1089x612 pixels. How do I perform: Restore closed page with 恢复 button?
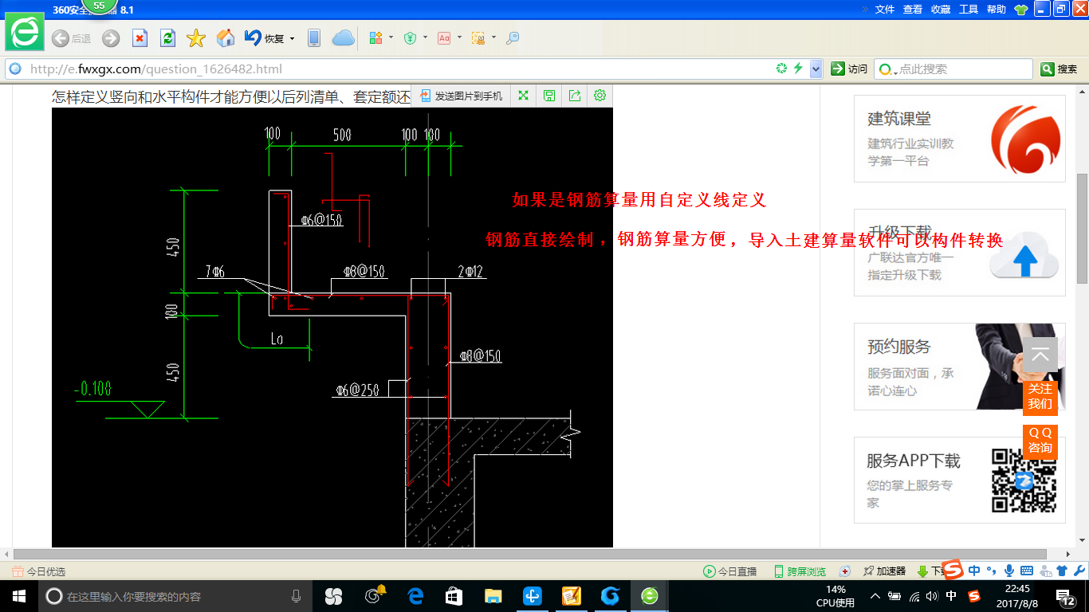[x=265, y=38]
